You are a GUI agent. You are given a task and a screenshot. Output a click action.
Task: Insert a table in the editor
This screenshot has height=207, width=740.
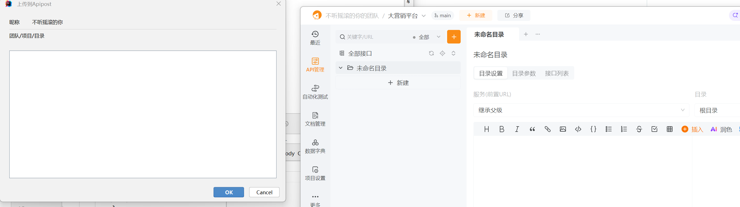(669, 129)
